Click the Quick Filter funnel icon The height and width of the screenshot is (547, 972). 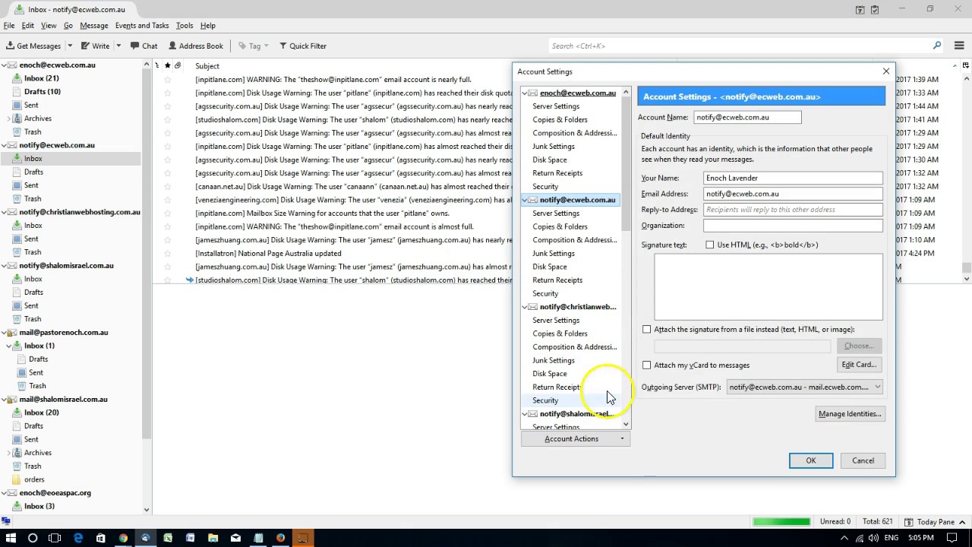[x=283, y=46]
